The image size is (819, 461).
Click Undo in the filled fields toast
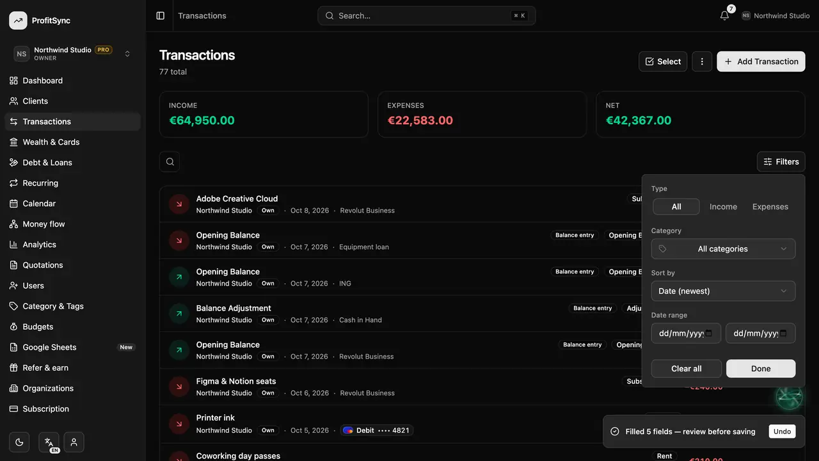[x=782, y=432]
